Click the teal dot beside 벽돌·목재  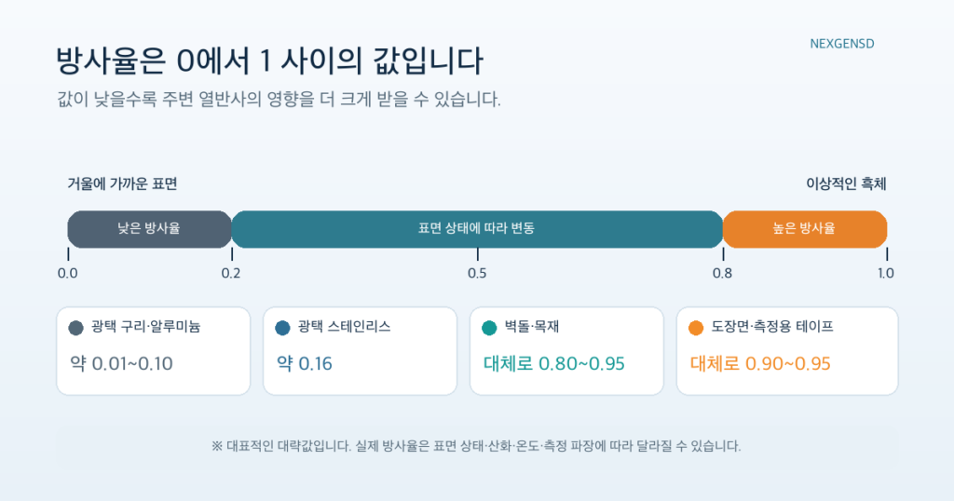pyautogui.click(x=489, y=329)
